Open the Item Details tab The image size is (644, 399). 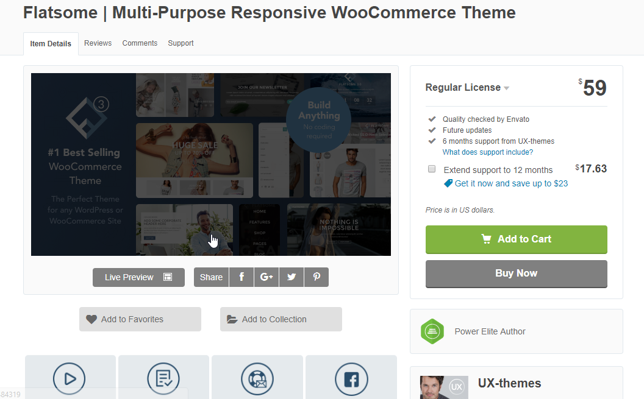[51, 43]
